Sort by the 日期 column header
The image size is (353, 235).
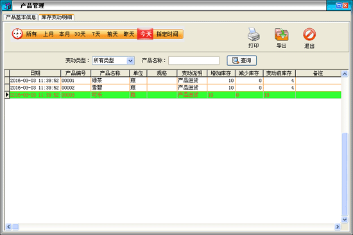click(35, 73)
